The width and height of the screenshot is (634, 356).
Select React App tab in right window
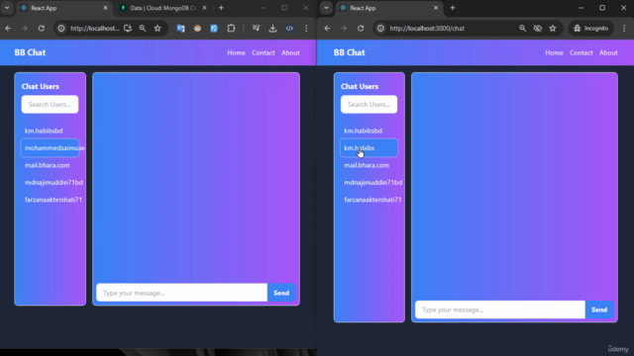389,8
